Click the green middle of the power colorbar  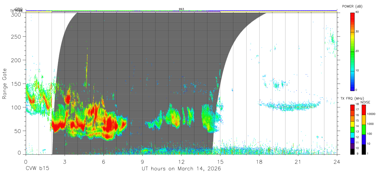352,51
